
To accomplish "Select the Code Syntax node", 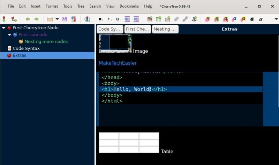I will point(26,48).
